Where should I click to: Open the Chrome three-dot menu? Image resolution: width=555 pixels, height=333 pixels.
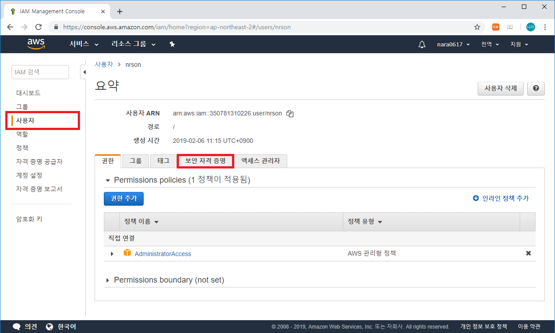pos(545,27)
